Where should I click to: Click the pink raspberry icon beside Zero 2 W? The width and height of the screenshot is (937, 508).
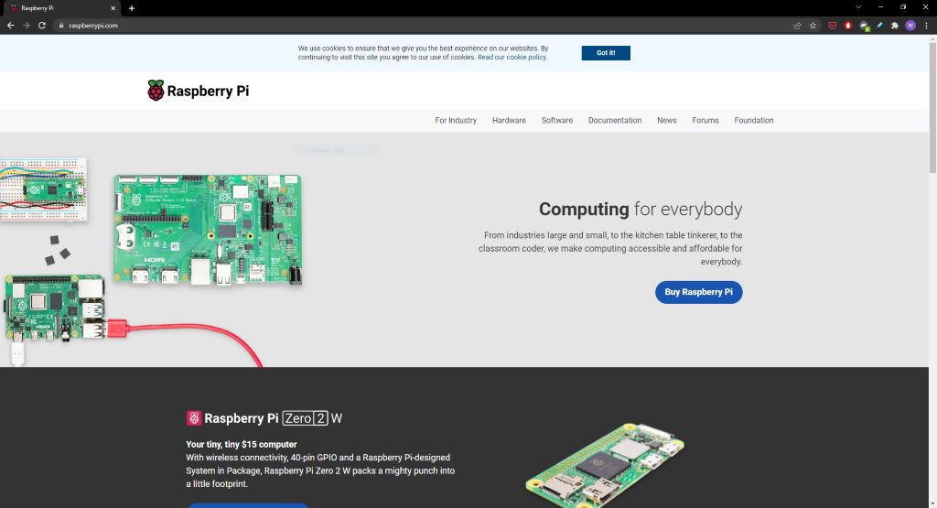(194, 417)
